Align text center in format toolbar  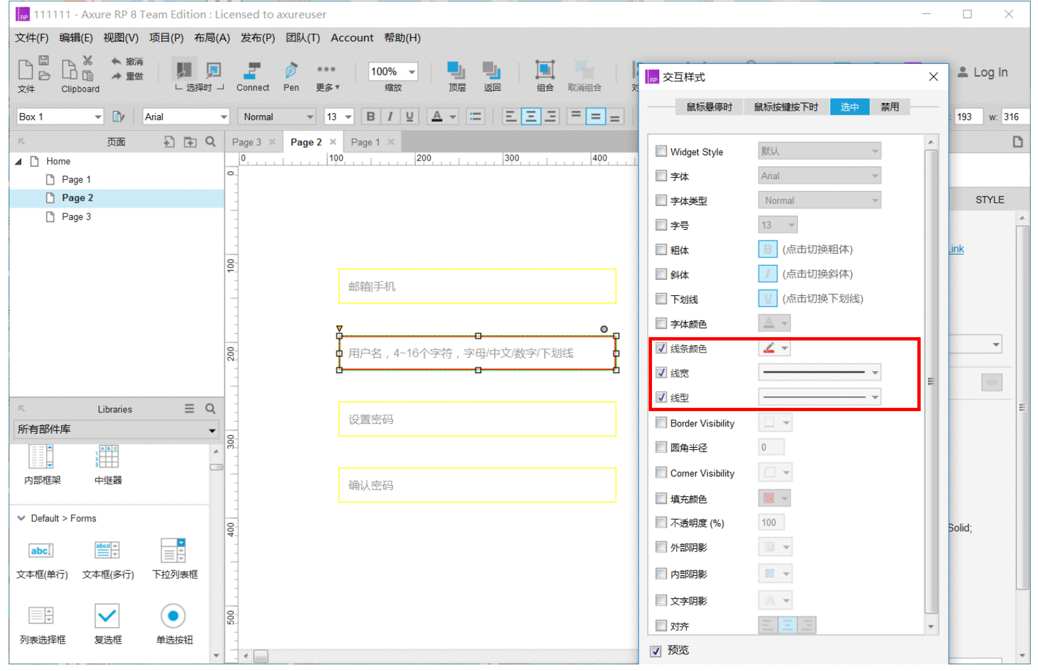[x=531, y=117]
